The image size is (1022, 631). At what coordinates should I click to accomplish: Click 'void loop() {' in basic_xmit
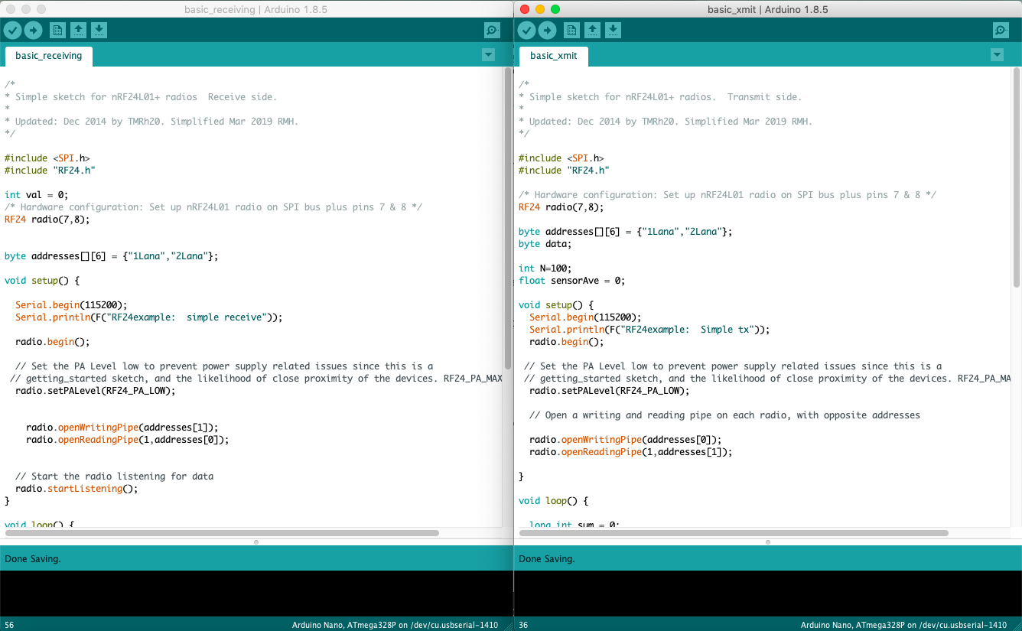point(553,501)
